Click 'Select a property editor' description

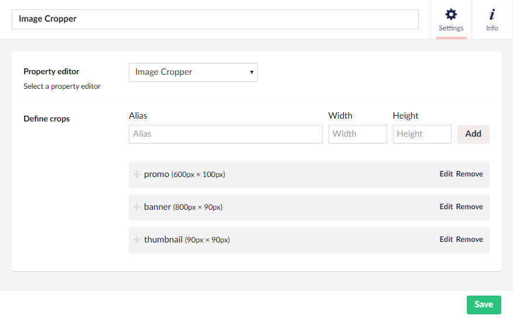[x=62, y=86]
